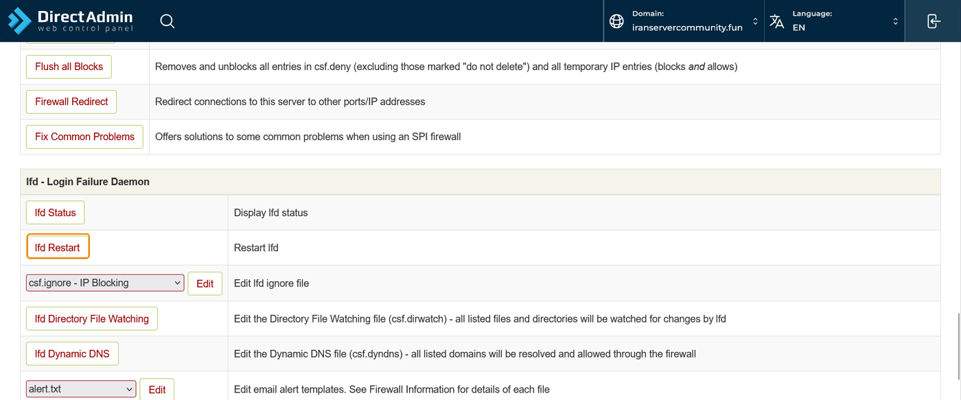Click the language translate icon
The image size is (961, 400).
777,21
